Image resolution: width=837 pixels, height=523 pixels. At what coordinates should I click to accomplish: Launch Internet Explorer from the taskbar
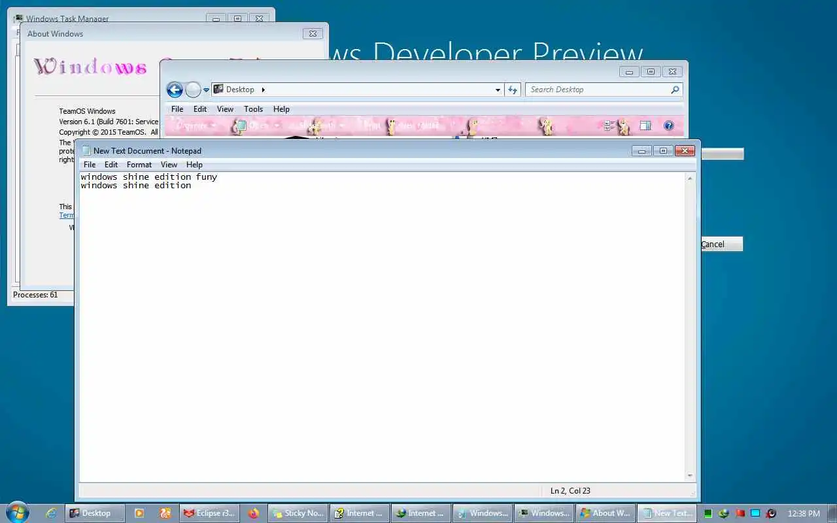point(51,513)
